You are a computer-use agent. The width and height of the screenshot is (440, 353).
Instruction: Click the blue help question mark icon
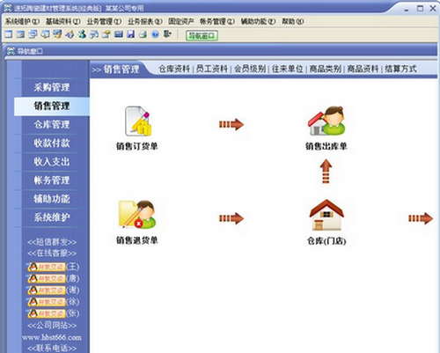[x=155, y=34]
